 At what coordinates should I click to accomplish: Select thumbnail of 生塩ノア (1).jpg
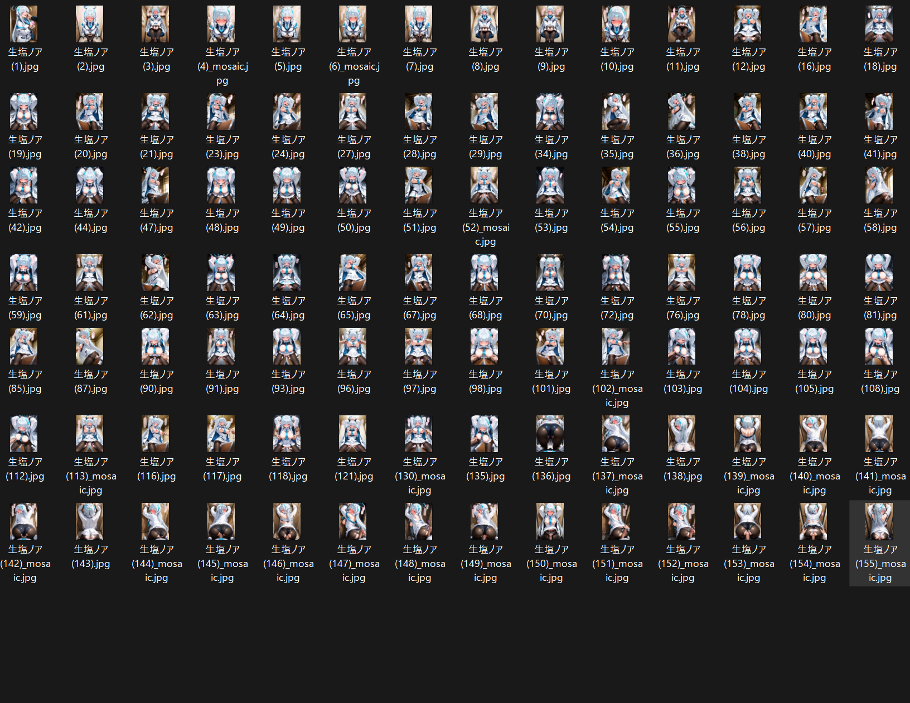click(25, 24)
